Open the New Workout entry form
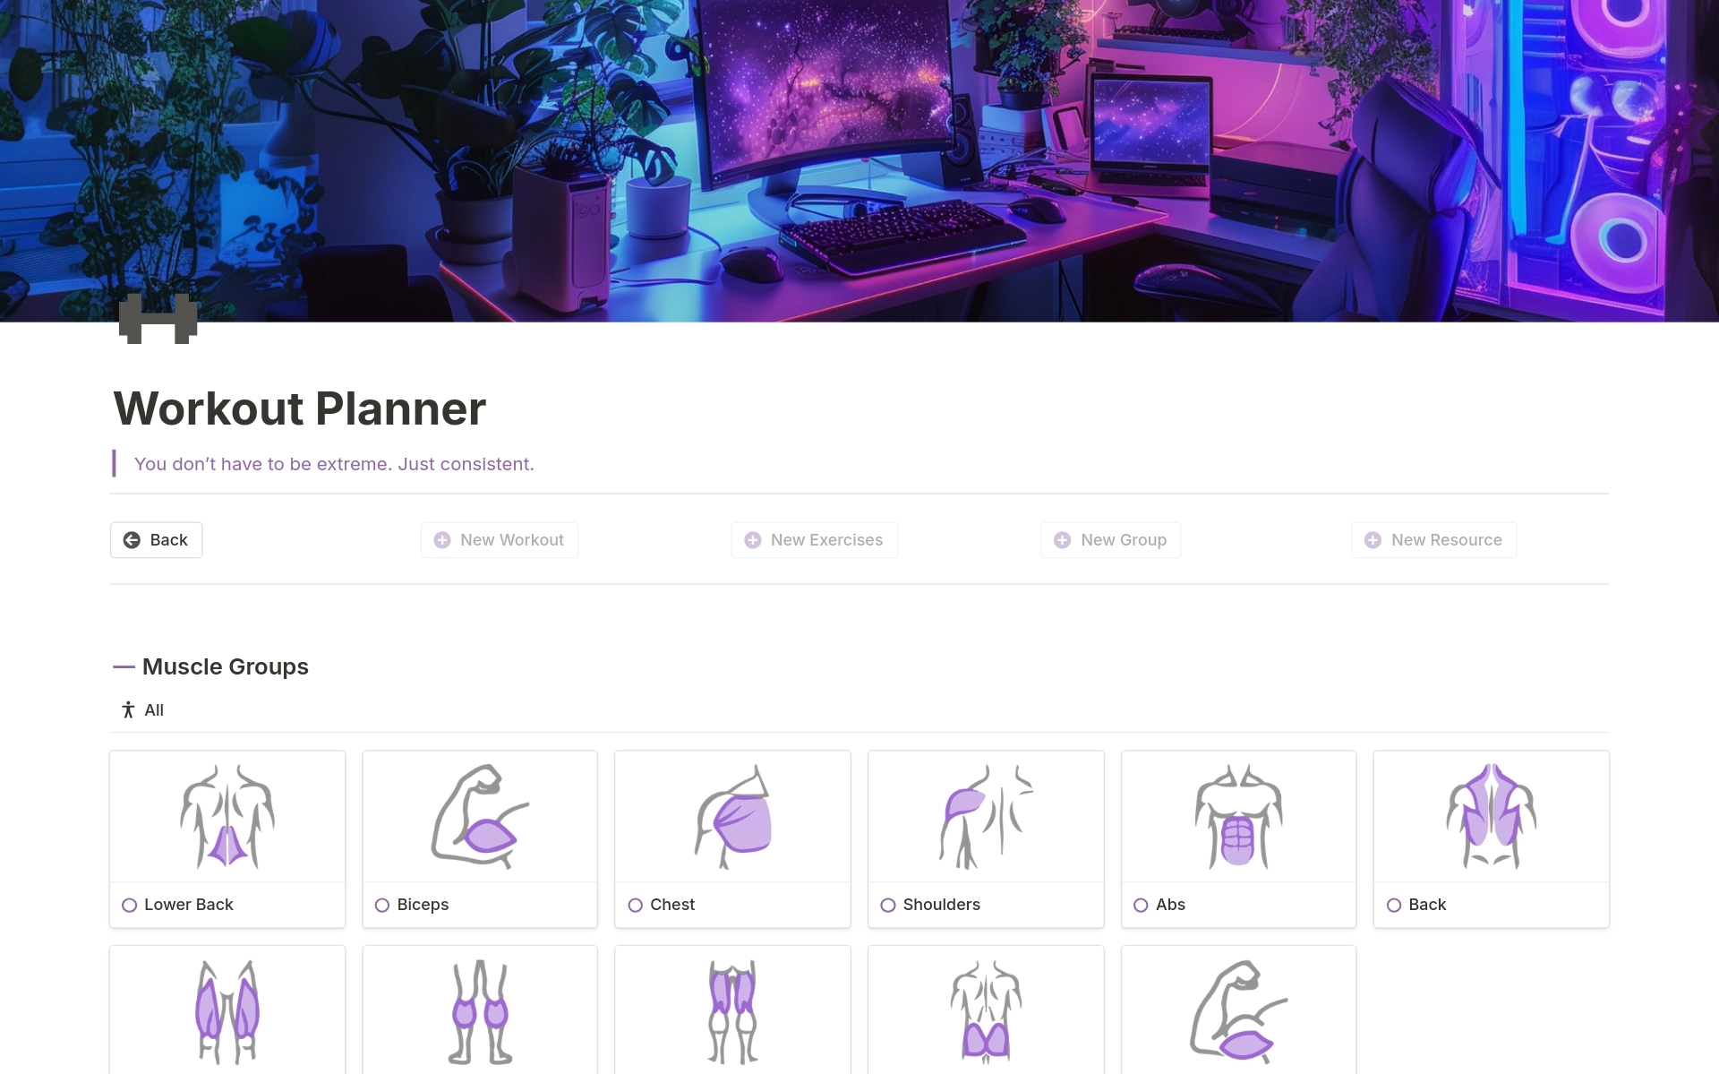This screenshot has height=1074, width=1719. (500, 538)
